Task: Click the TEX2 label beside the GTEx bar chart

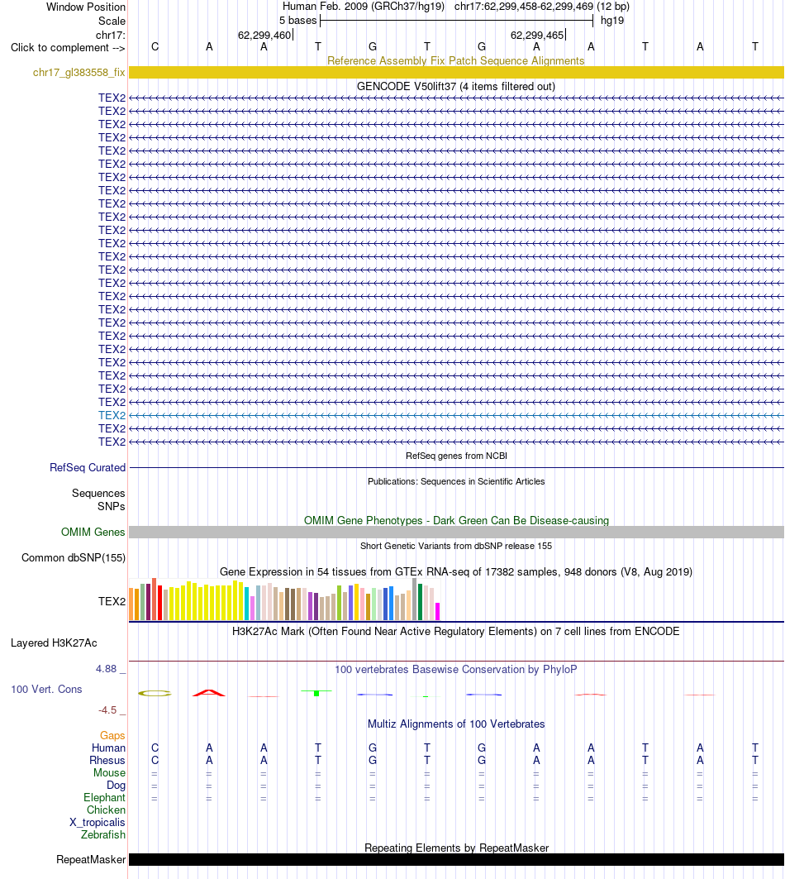Action: point(112,601)
